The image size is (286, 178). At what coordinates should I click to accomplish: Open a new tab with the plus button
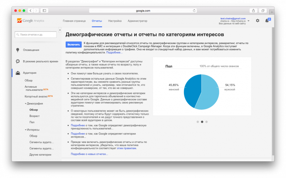pos(272,12)
